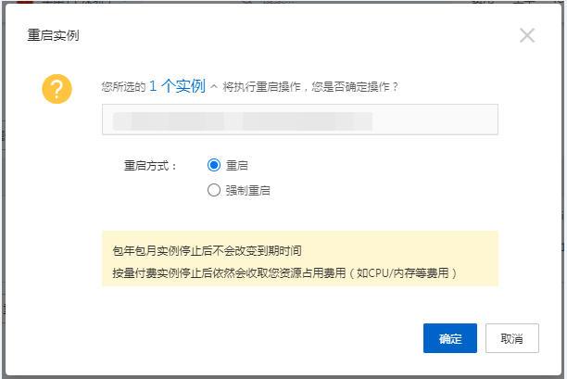The image size is (567, 379).
Task: Click the 重启实例 dialog title
Action: point(51,36)
